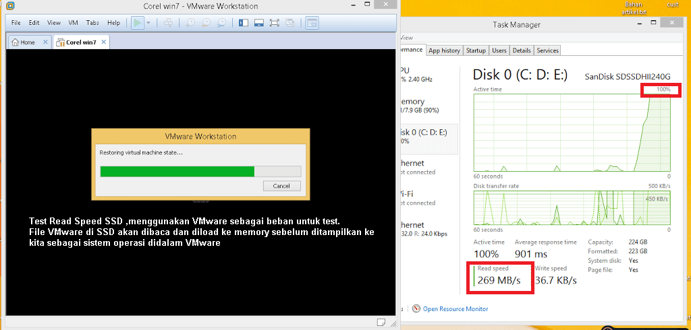Open the Details tab in Task Manager

tap(522, 51)
